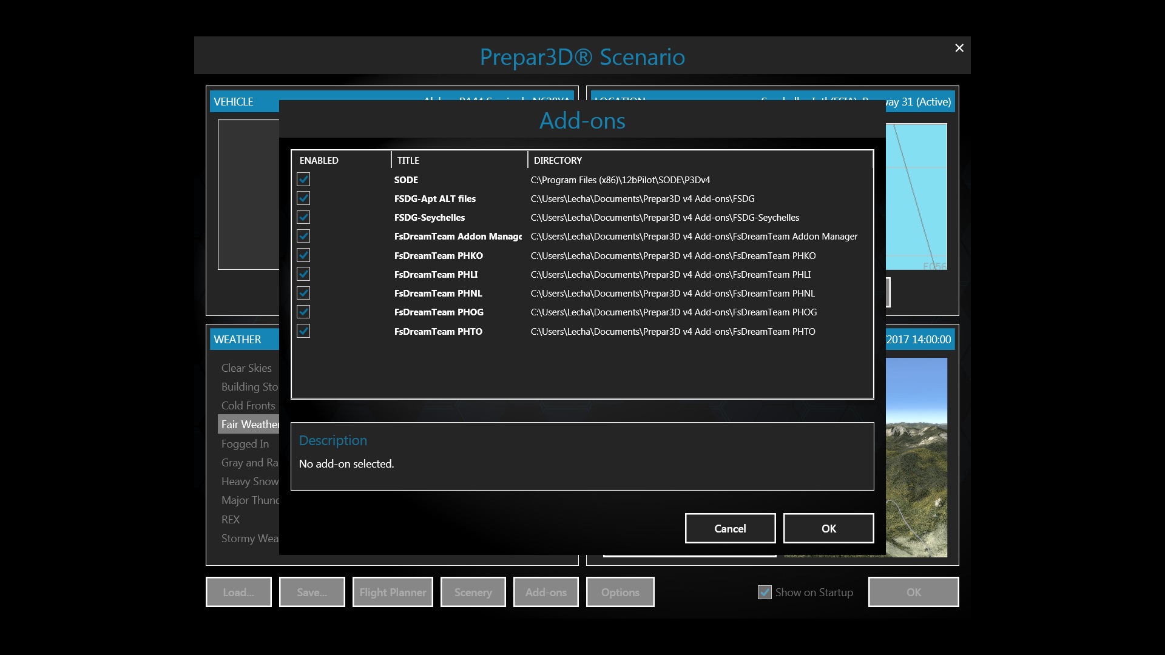
Task: Uncheck the FsDreamTeam PHNL checkbox
Action: coord(303,293)
